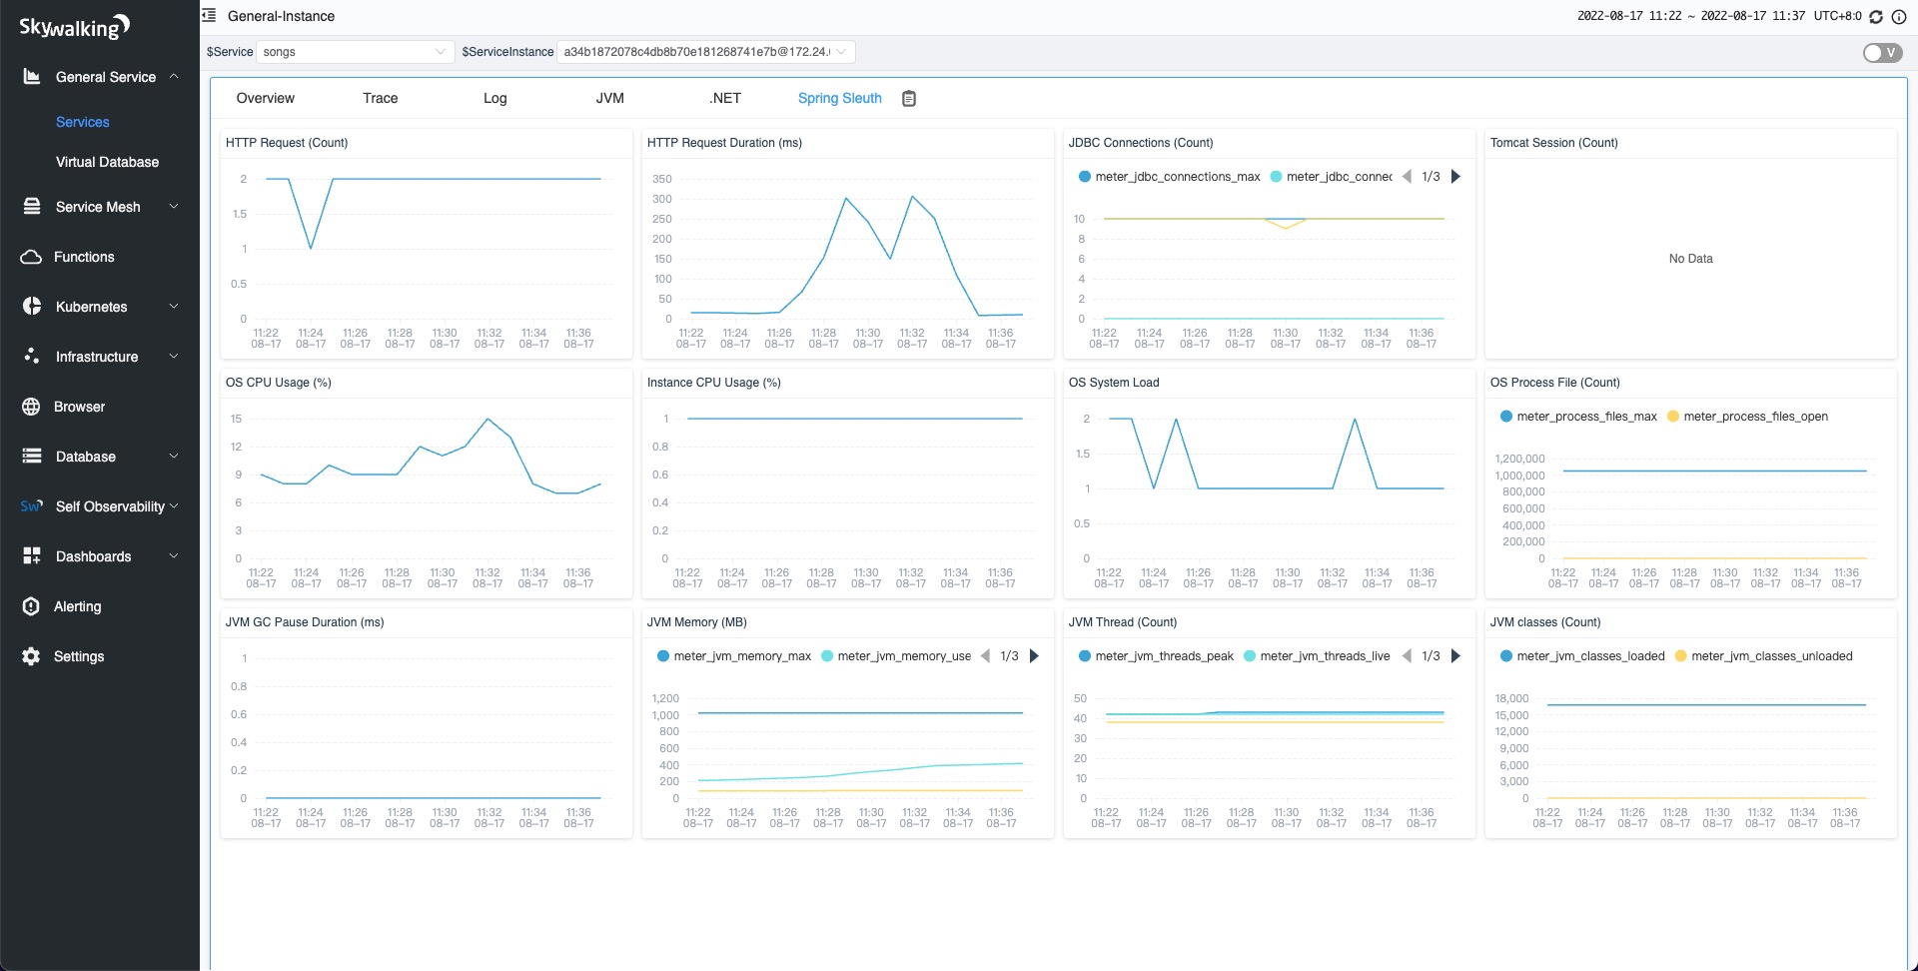The image size is (1918, 971).
Task: Go to previous JDBC Connections legend page
Action: pos(1407,177)
